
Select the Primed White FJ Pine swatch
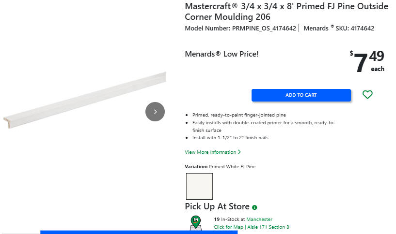click(x=199, y=186)
